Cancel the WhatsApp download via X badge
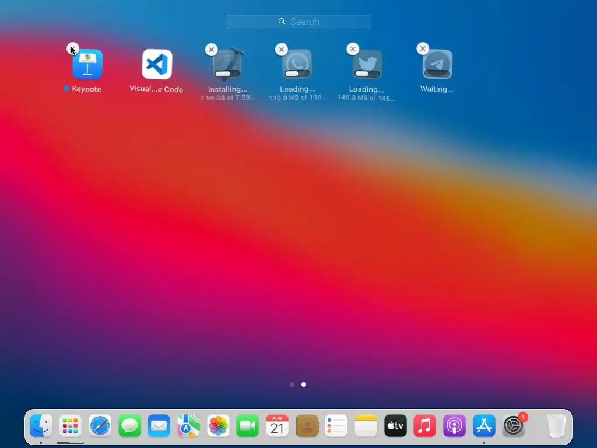597x448 pixels. coord(282,49)
